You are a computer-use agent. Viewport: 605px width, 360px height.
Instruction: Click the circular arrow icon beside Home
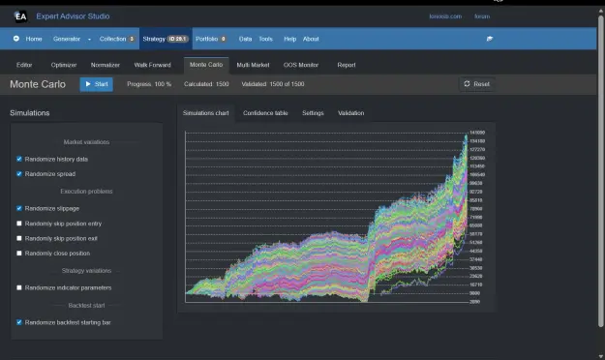[16, 39]
